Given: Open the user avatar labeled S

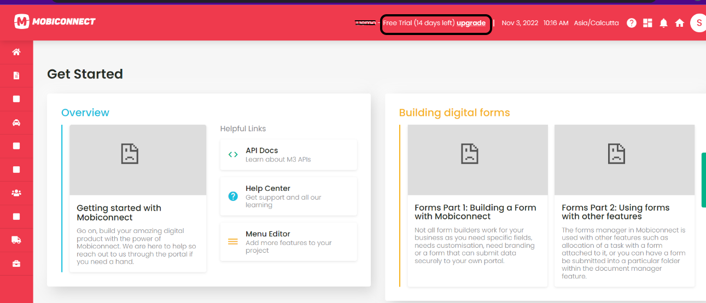Looking at the screenshot, I should coord(698,23).
